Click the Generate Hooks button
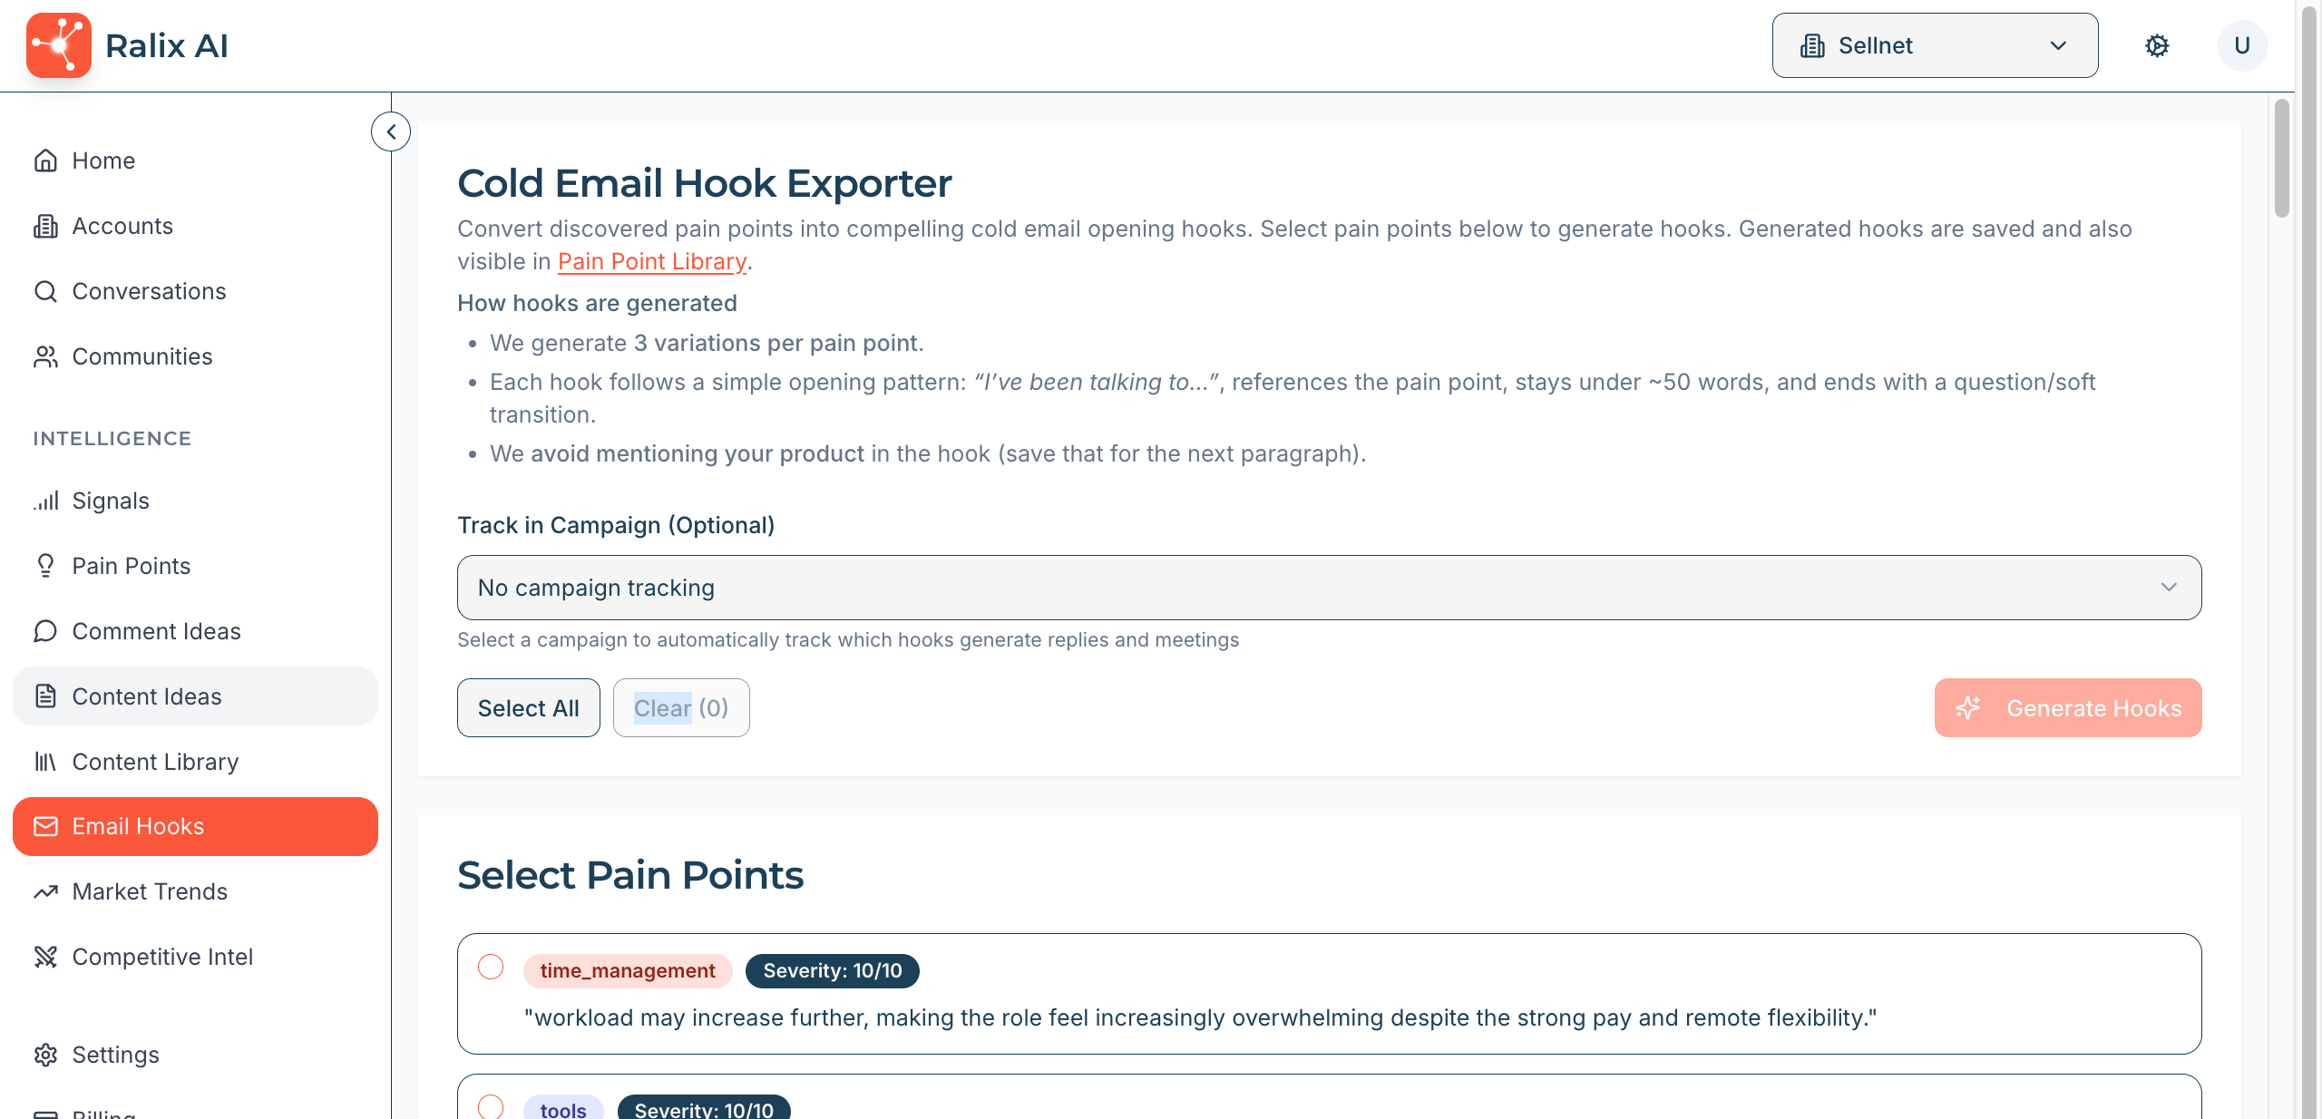 click(2068, 708)
